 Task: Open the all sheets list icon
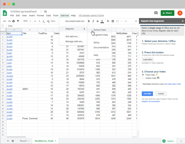click(x=13, y=141)
